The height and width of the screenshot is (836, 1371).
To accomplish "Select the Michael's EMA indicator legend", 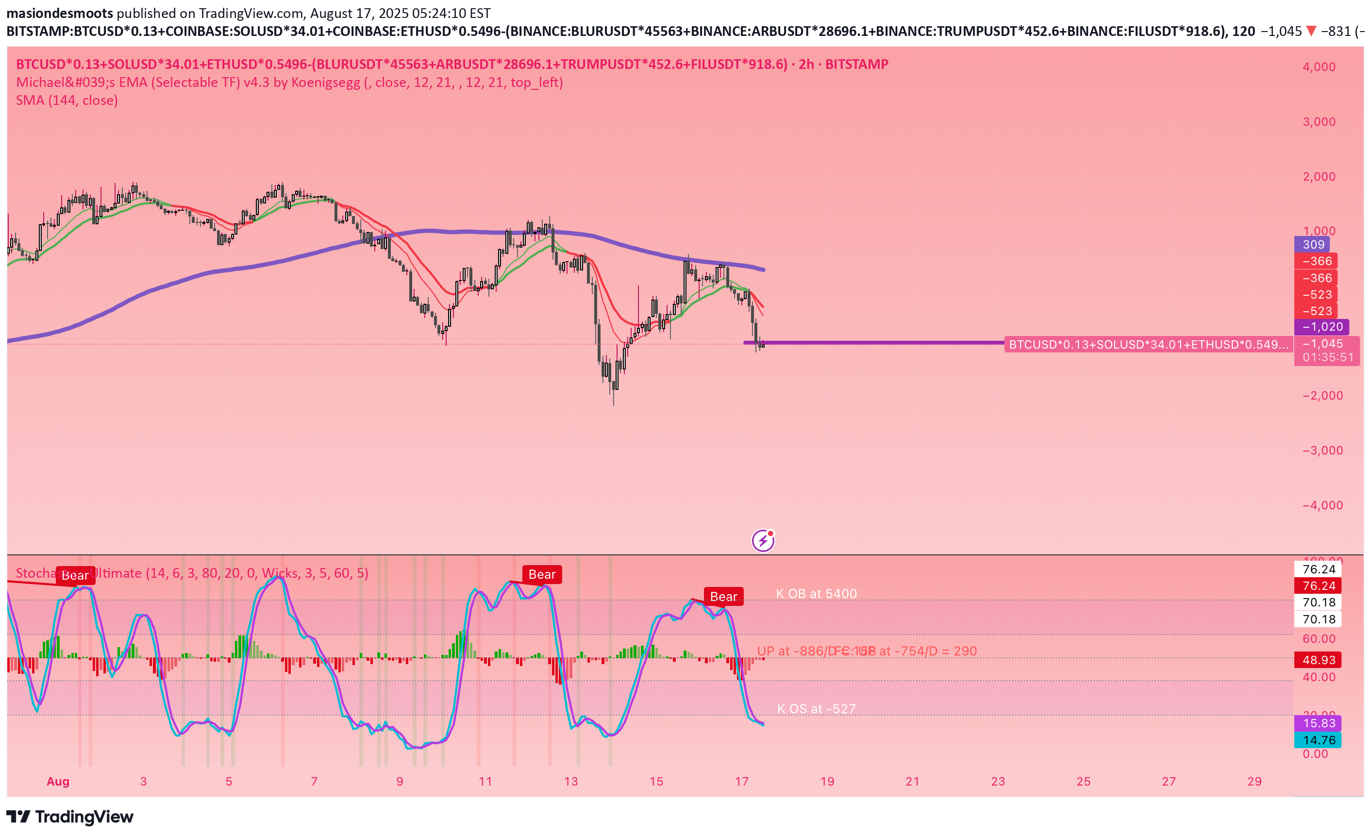I will [289, 83].
